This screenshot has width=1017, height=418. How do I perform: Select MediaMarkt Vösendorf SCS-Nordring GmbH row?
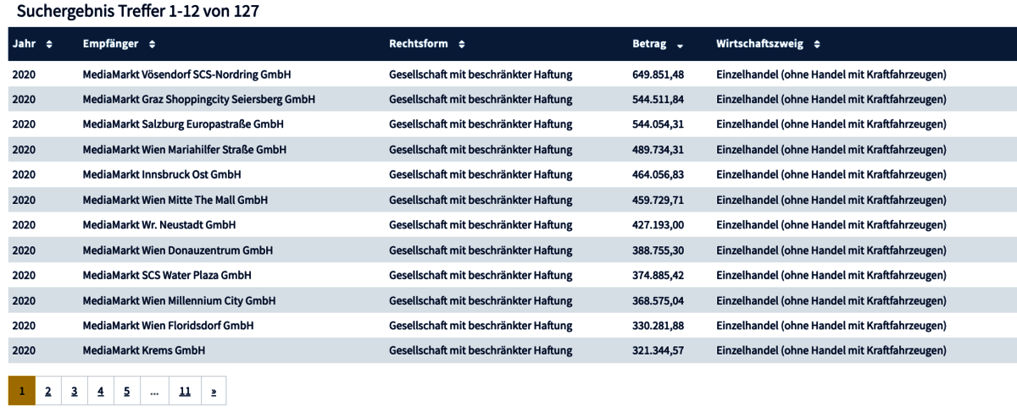186,74
